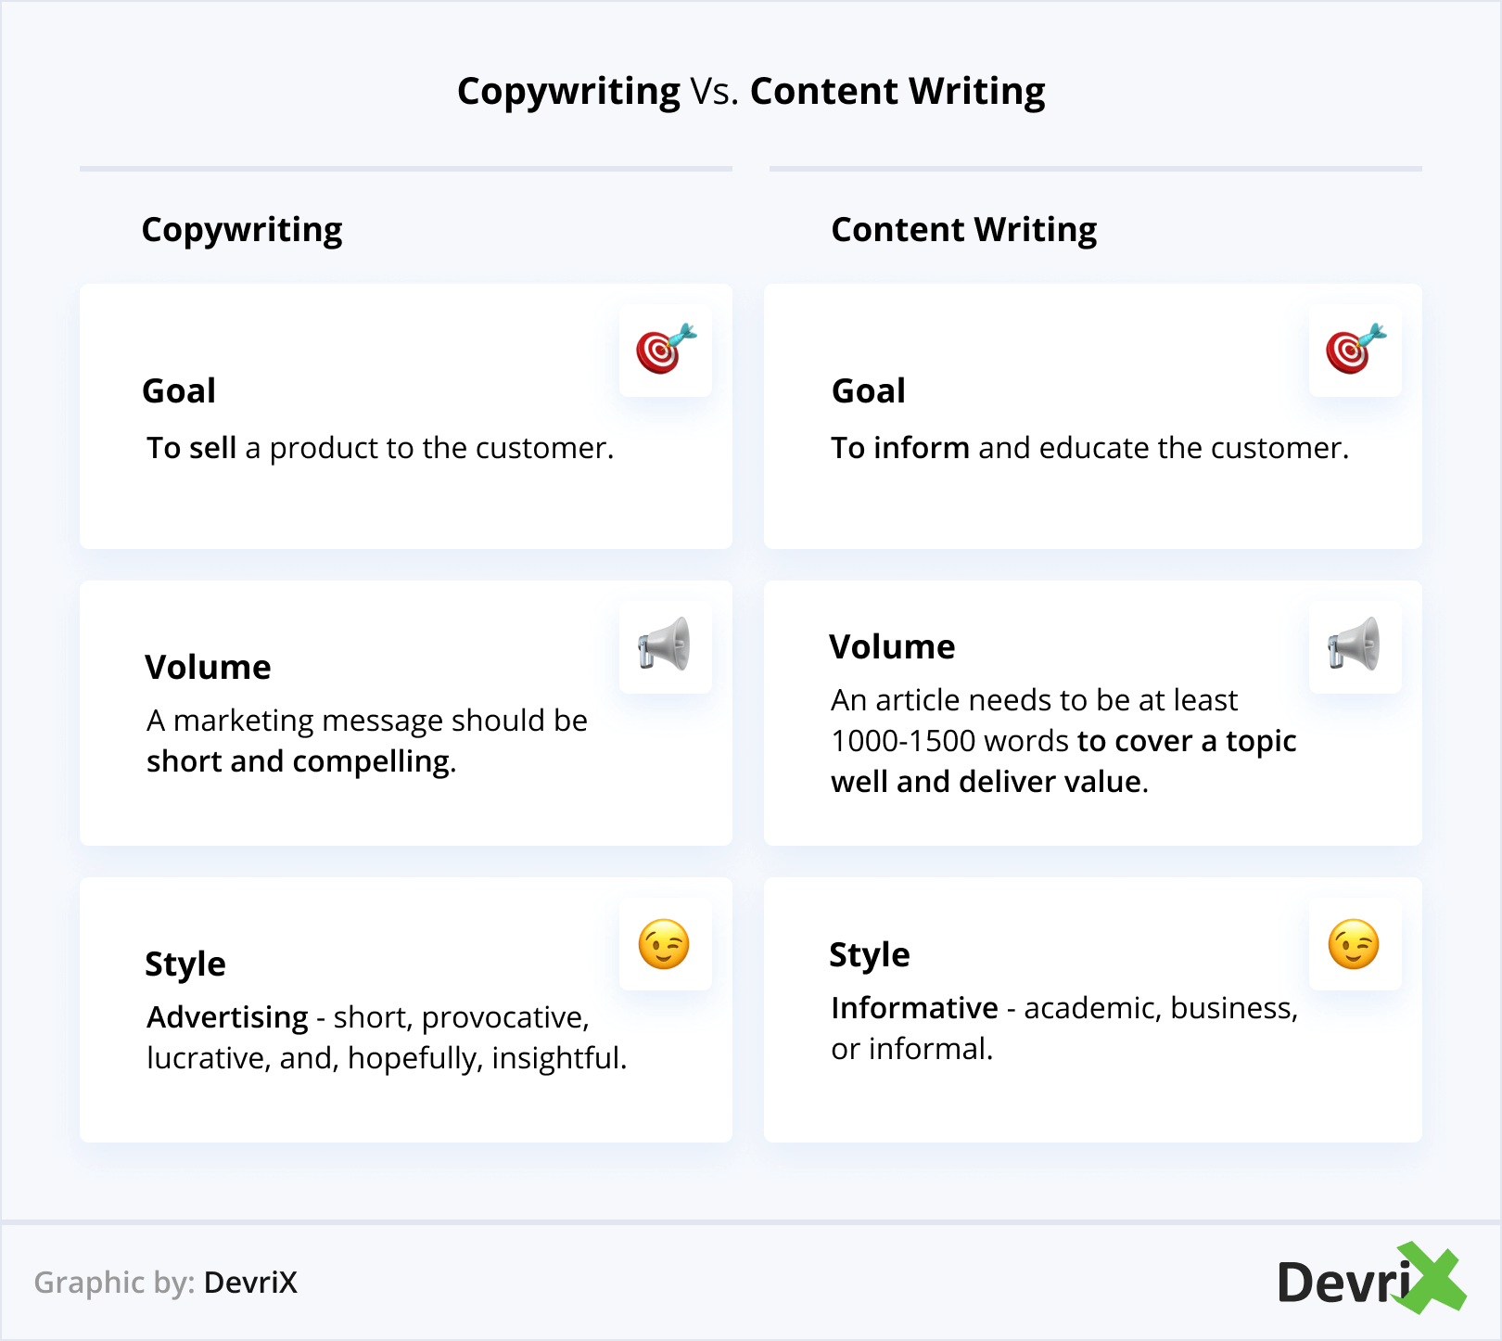
Task: Click the dart target icon in Copywriting Goal card
Action: point(665,350)
